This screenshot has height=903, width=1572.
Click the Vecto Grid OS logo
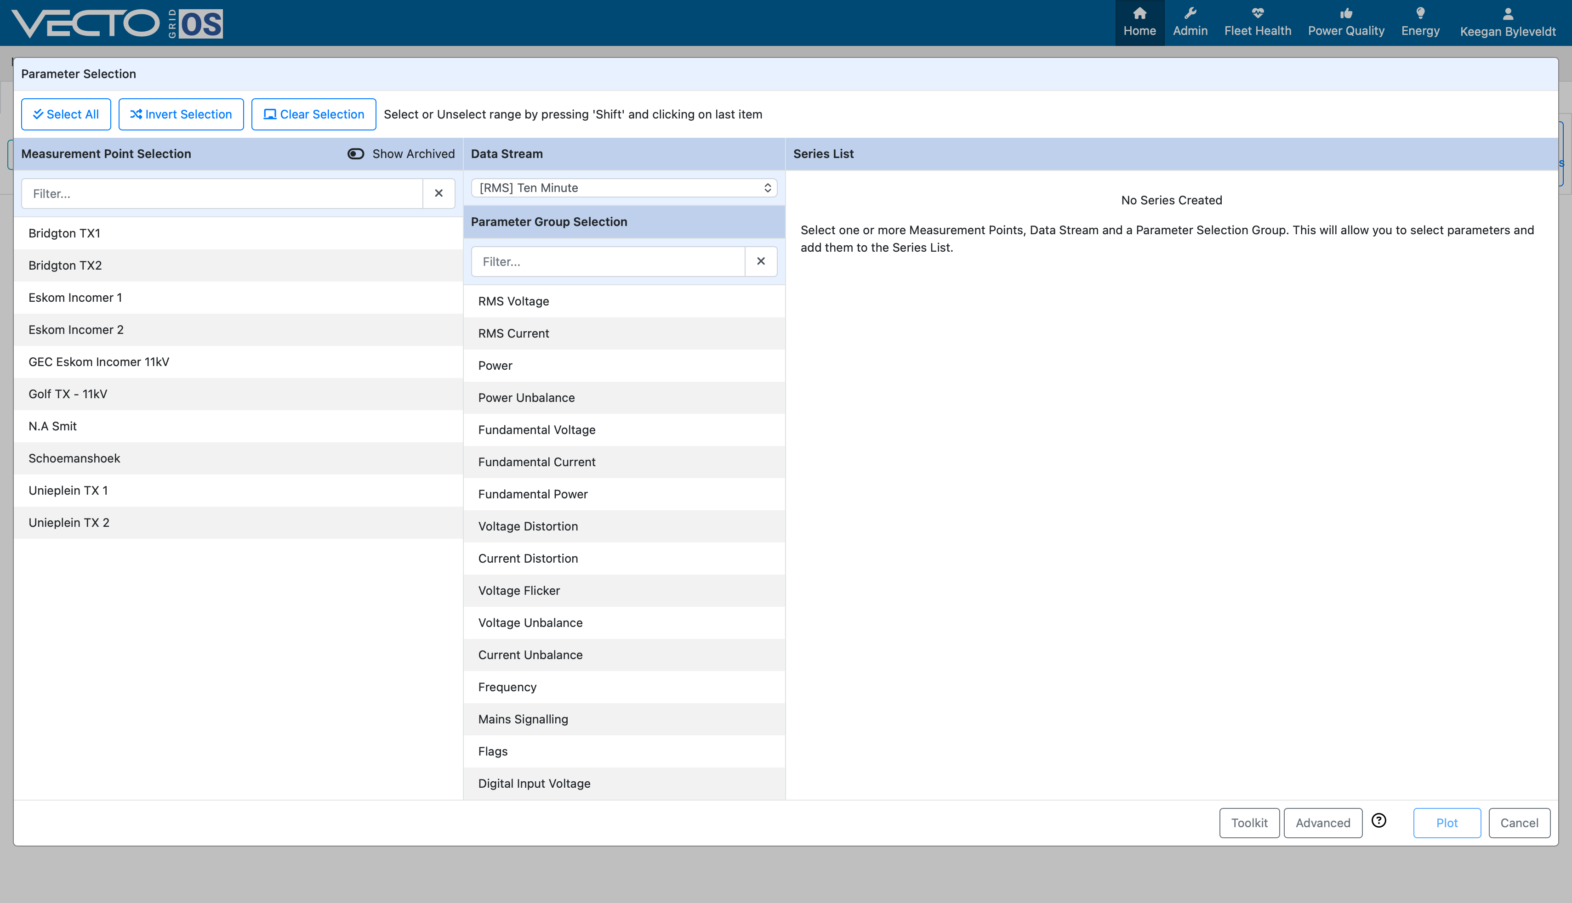click(x=117, y=23)
